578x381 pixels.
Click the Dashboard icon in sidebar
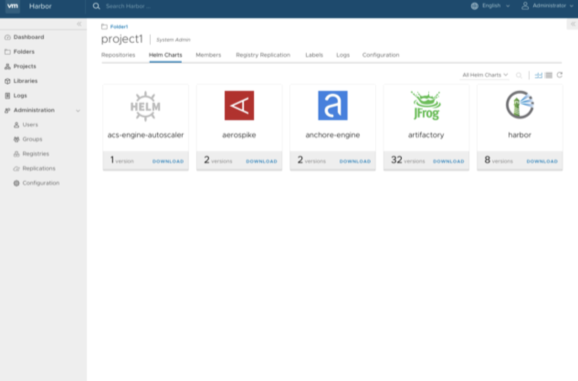[7, 37]
